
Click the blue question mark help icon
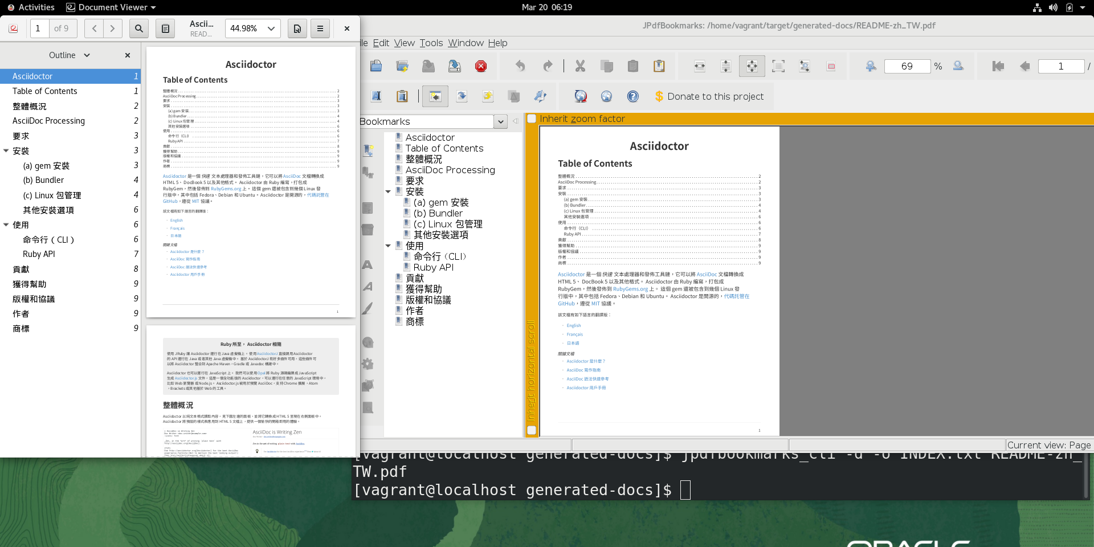tap(633, 96)
